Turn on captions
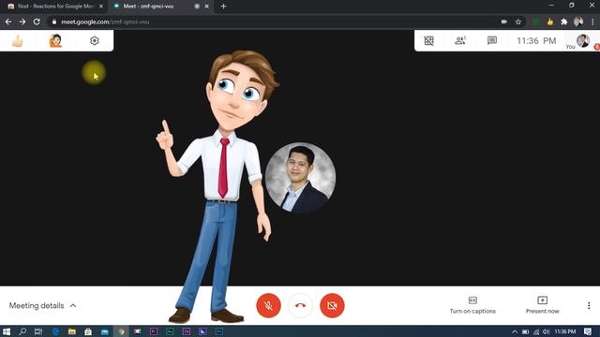Image resolution: width=600 pixels, height=337 pixels. [x=472, y=305]
